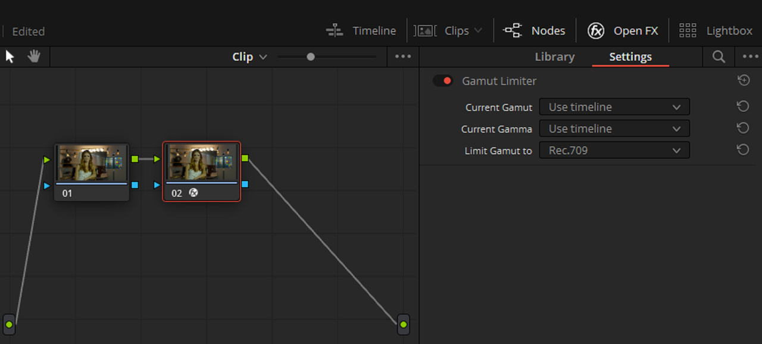Click the search magnifier in Open FX panel
This screenshot has height=344, width=762.
[719, 57]
